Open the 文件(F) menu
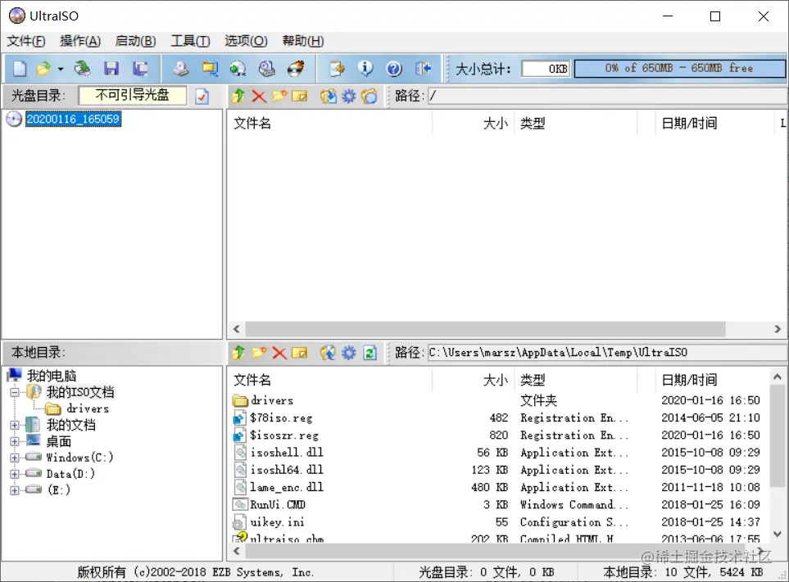Screen dimensions: 789x582 point(26,41)
